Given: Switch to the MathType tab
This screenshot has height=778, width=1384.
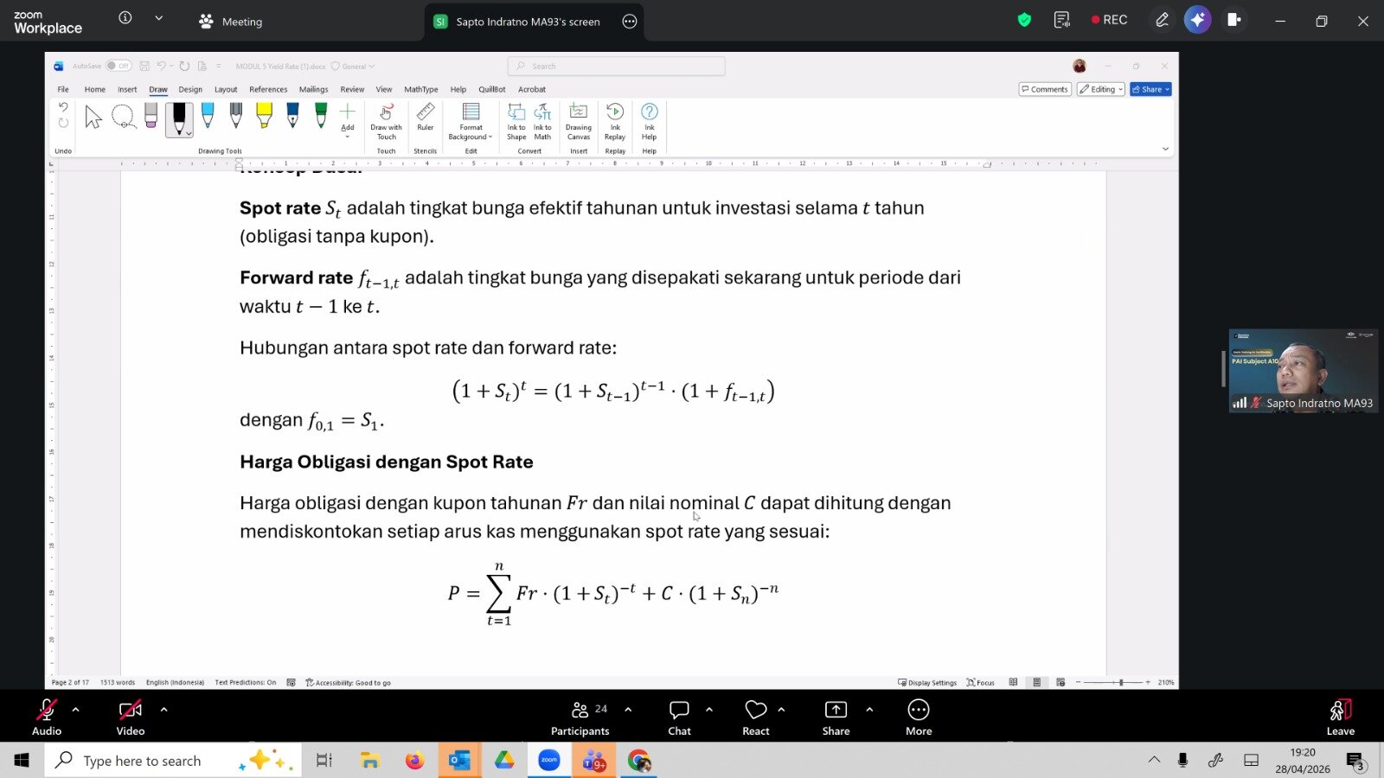Looking at the screenshot, I should tap(421, 89).
